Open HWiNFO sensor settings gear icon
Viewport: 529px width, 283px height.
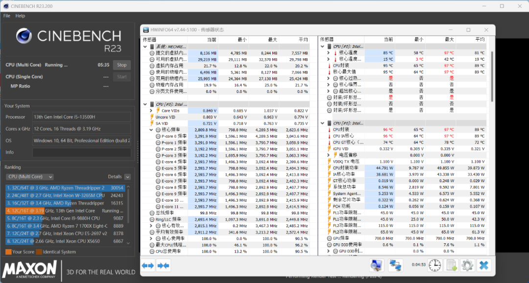point(467,265)
